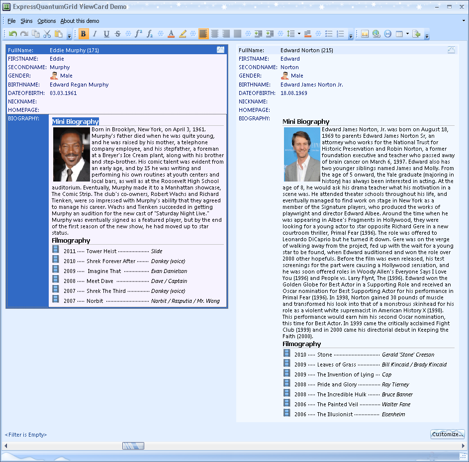Screen dimensions: 469x462
Task: Toggle Underline formatting
Action: tap(106, 34)
